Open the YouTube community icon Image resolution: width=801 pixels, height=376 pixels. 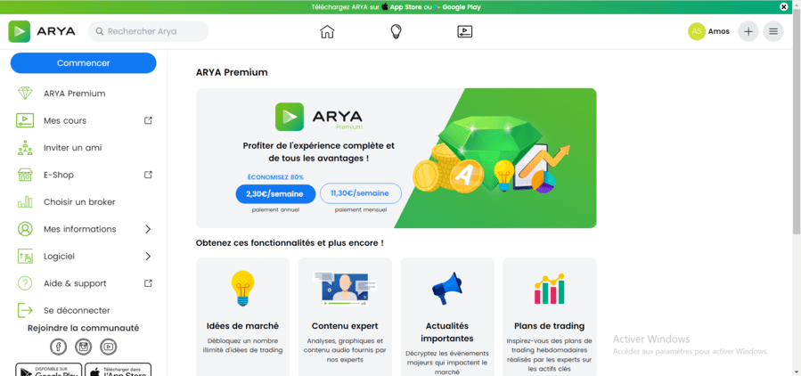(x=109, y=347)
